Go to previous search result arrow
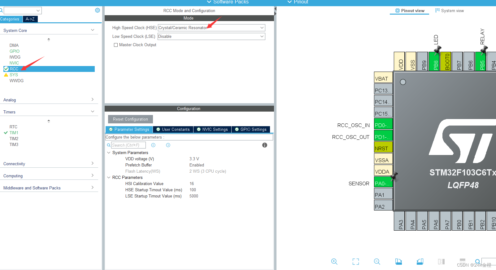The height and width of the screenshot is (270, 496). click(153, 145)
